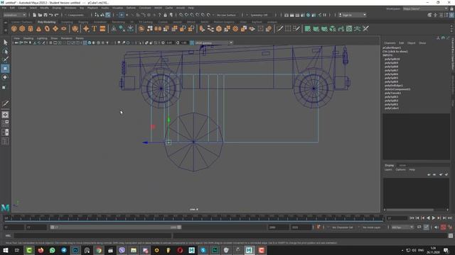455x255 pixels.
Task: Click the Open scene folder icon
Action: [40, 15]
